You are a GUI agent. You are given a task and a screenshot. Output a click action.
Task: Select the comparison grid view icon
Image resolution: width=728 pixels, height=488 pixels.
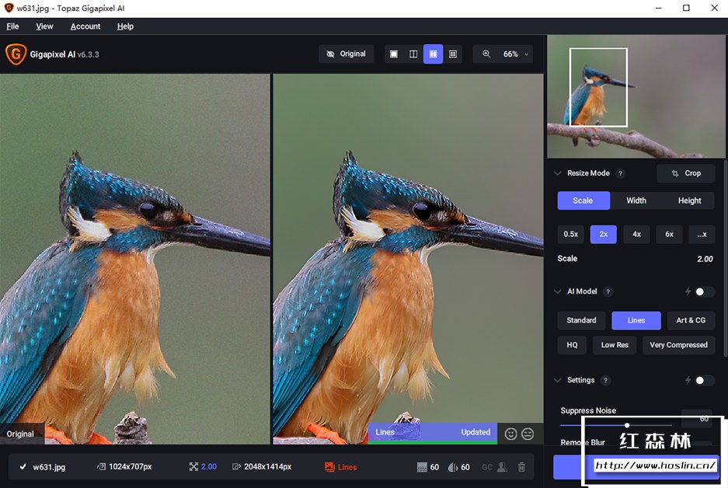coord(453,54)
